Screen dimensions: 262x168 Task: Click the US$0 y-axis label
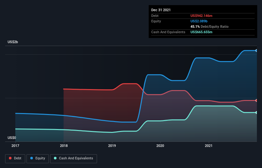pos(12,138)
